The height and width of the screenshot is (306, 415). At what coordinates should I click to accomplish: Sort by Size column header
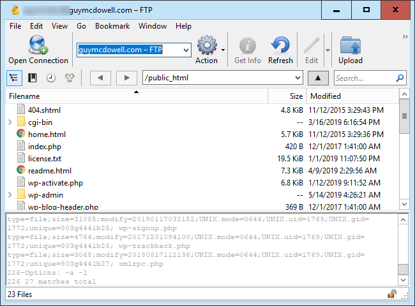(x=287, y=96)
